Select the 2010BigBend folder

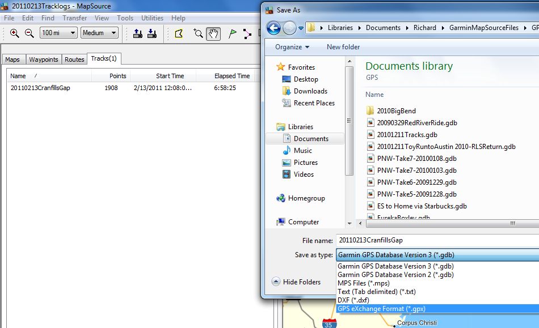pyautogui.click(x=391, y=111)
